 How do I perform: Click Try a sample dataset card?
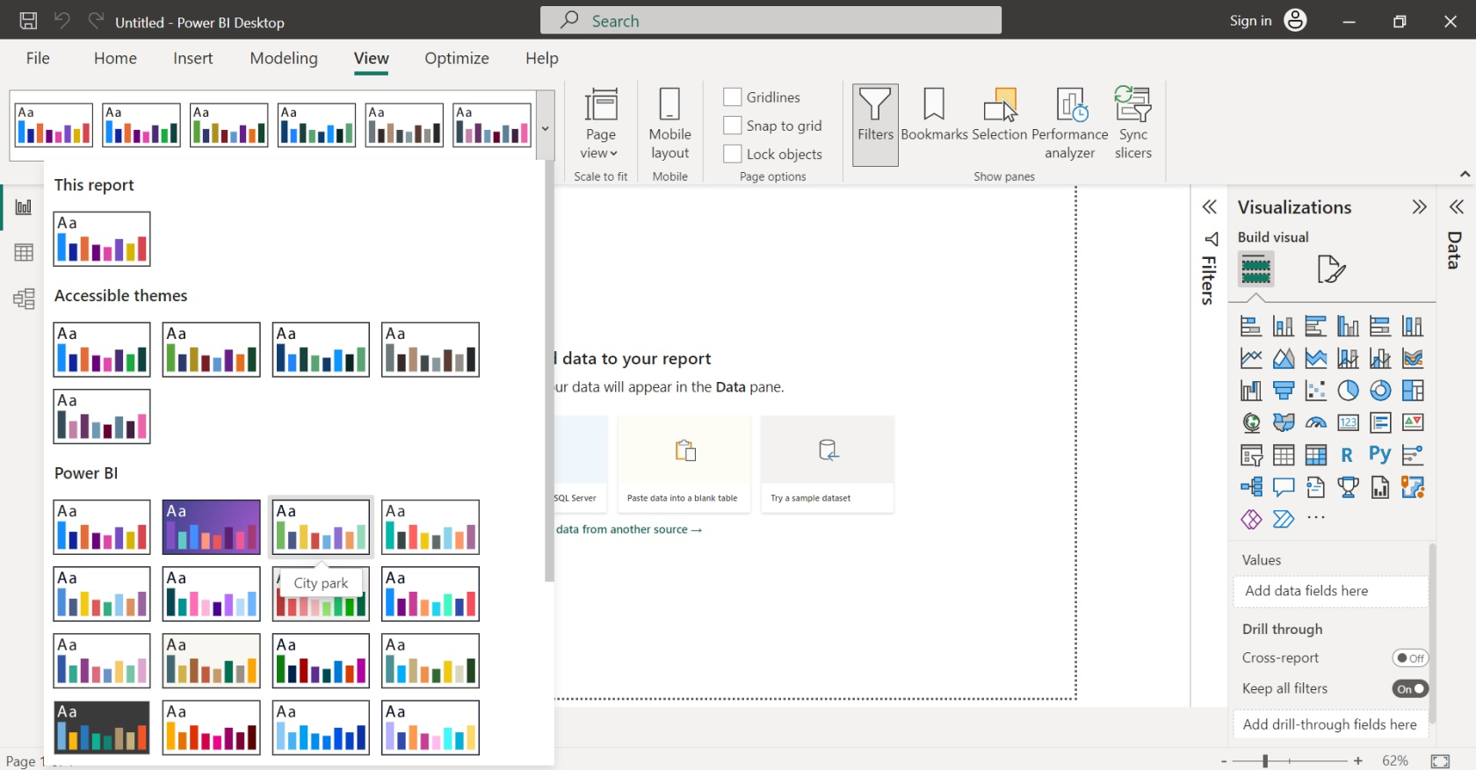828,464
